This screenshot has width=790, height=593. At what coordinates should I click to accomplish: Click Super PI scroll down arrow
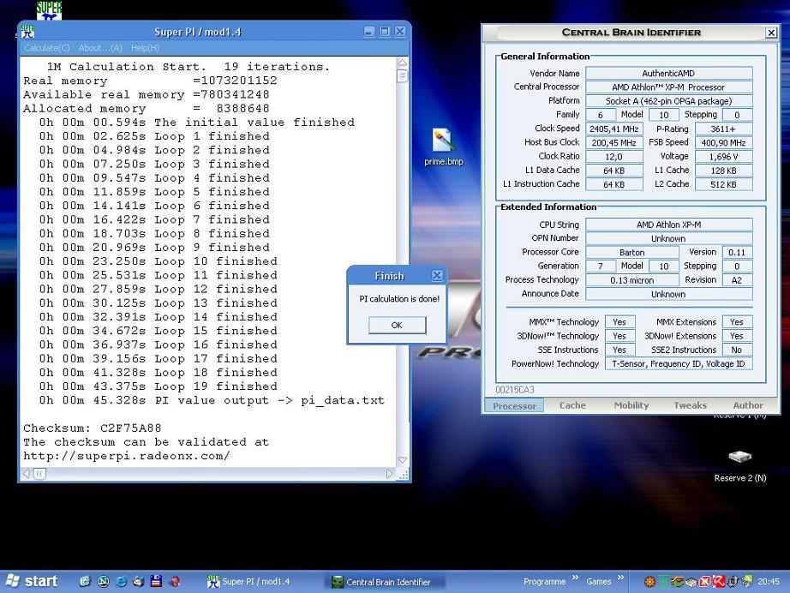[x=402, y=460]
